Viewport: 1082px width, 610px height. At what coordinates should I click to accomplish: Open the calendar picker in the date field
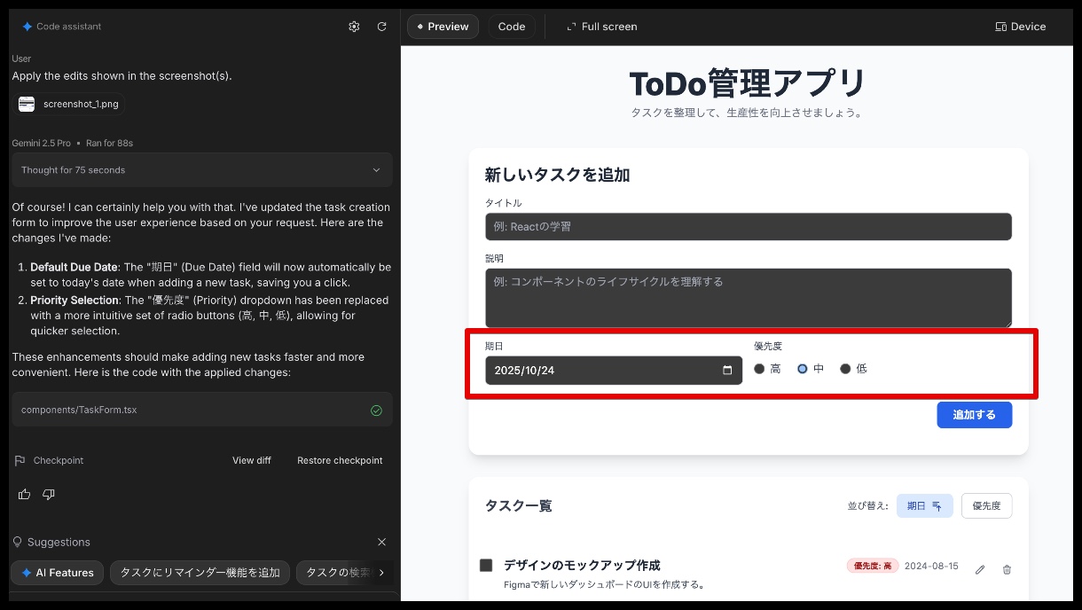(727, 371)
